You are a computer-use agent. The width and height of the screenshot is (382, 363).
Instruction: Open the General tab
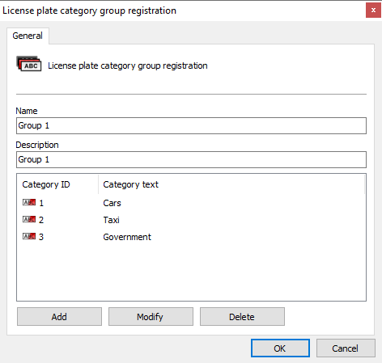28,36
